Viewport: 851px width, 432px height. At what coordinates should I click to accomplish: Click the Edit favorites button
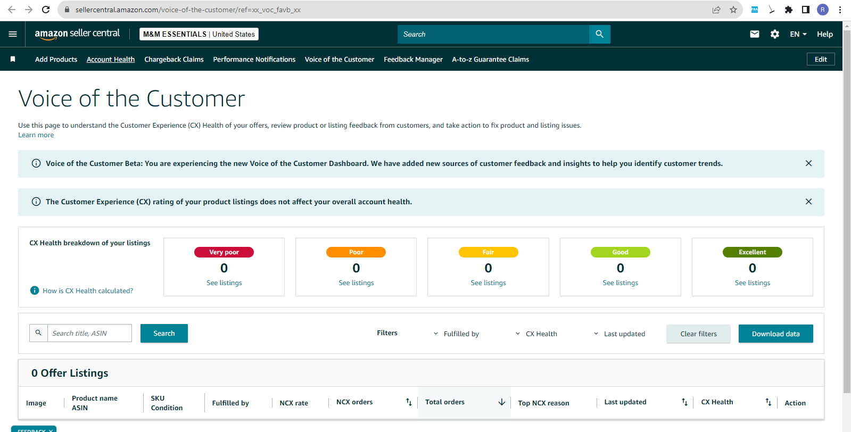pos(821,59)
